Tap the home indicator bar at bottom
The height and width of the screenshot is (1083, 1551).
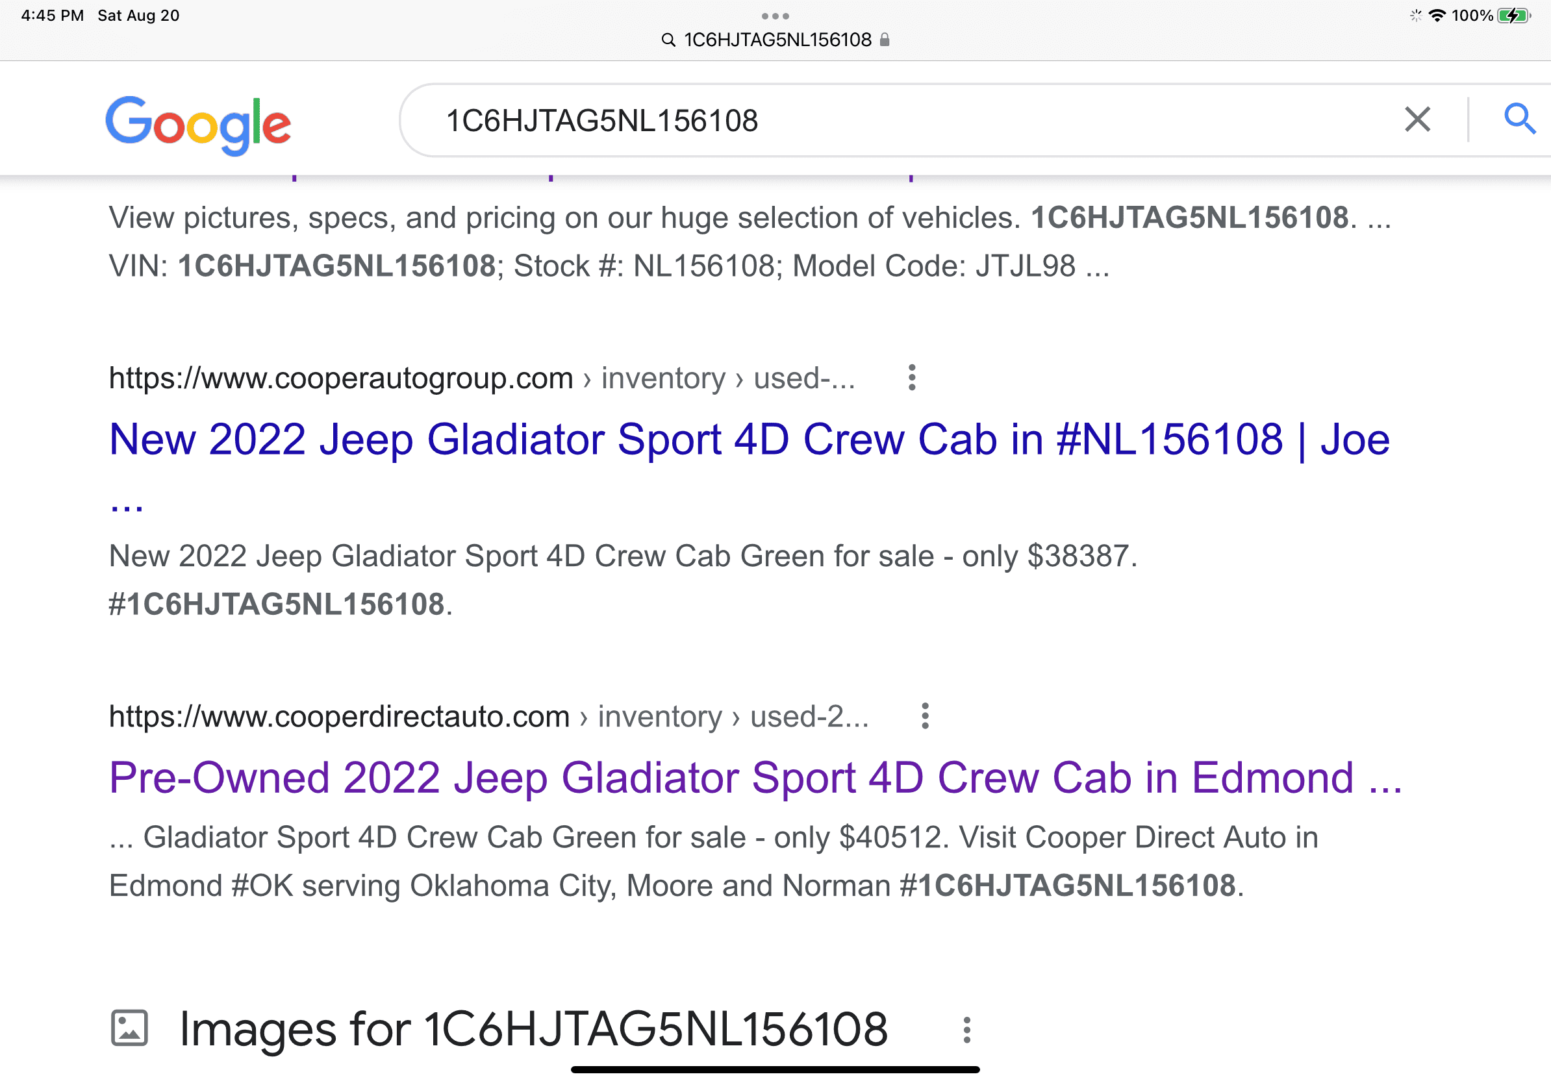(775, 1069)
